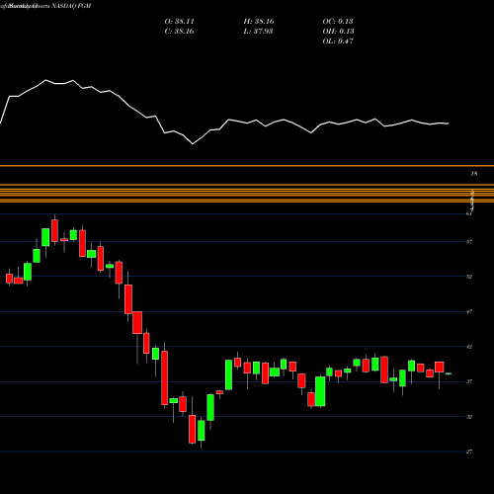The width and height of the screenshot is (494, 494).
Task: Click the '37' price axis label
Action: [469, 381]
